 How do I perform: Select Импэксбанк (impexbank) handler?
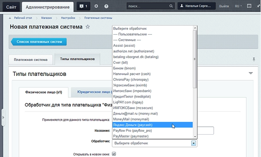pyautogui.click(x=153, y=91)
